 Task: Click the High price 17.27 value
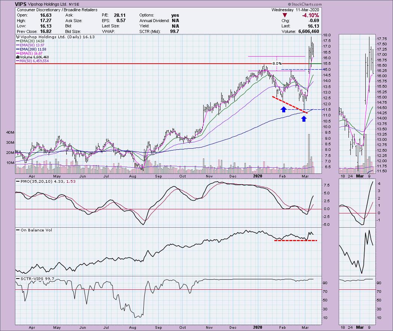pyautogui.click(x=46, y=21)
